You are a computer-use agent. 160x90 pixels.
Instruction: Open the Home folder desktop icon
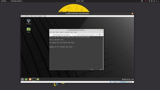28,30
